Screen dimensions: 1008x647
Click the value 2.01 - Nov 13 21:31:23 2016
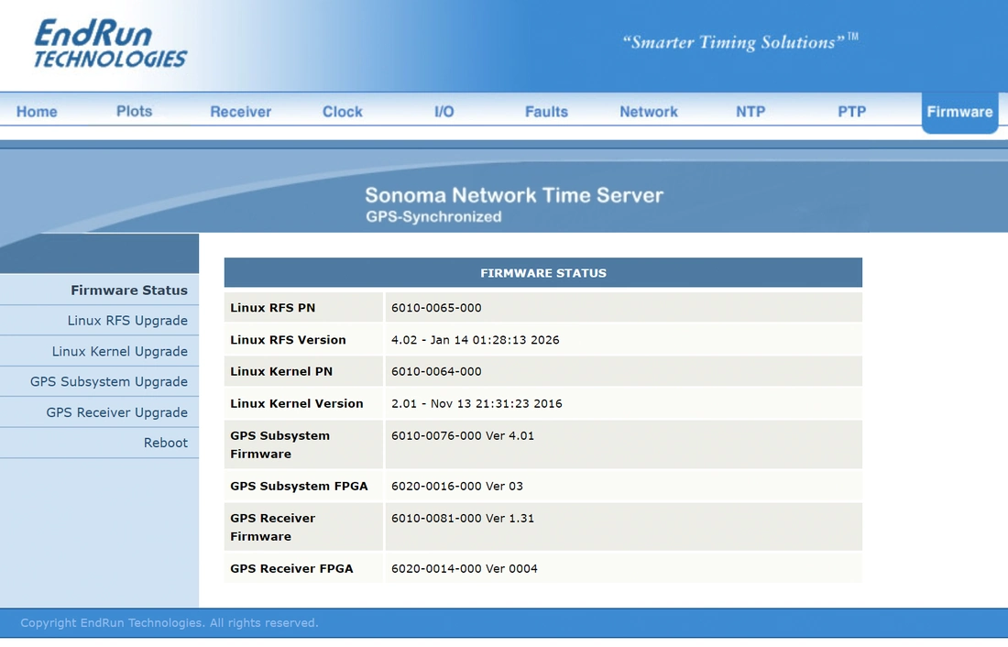(x=477, y=403)
